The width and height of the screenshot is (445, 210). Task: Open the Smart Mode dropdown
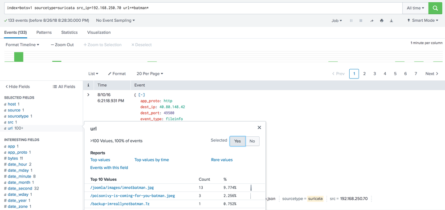click(423, 20)
